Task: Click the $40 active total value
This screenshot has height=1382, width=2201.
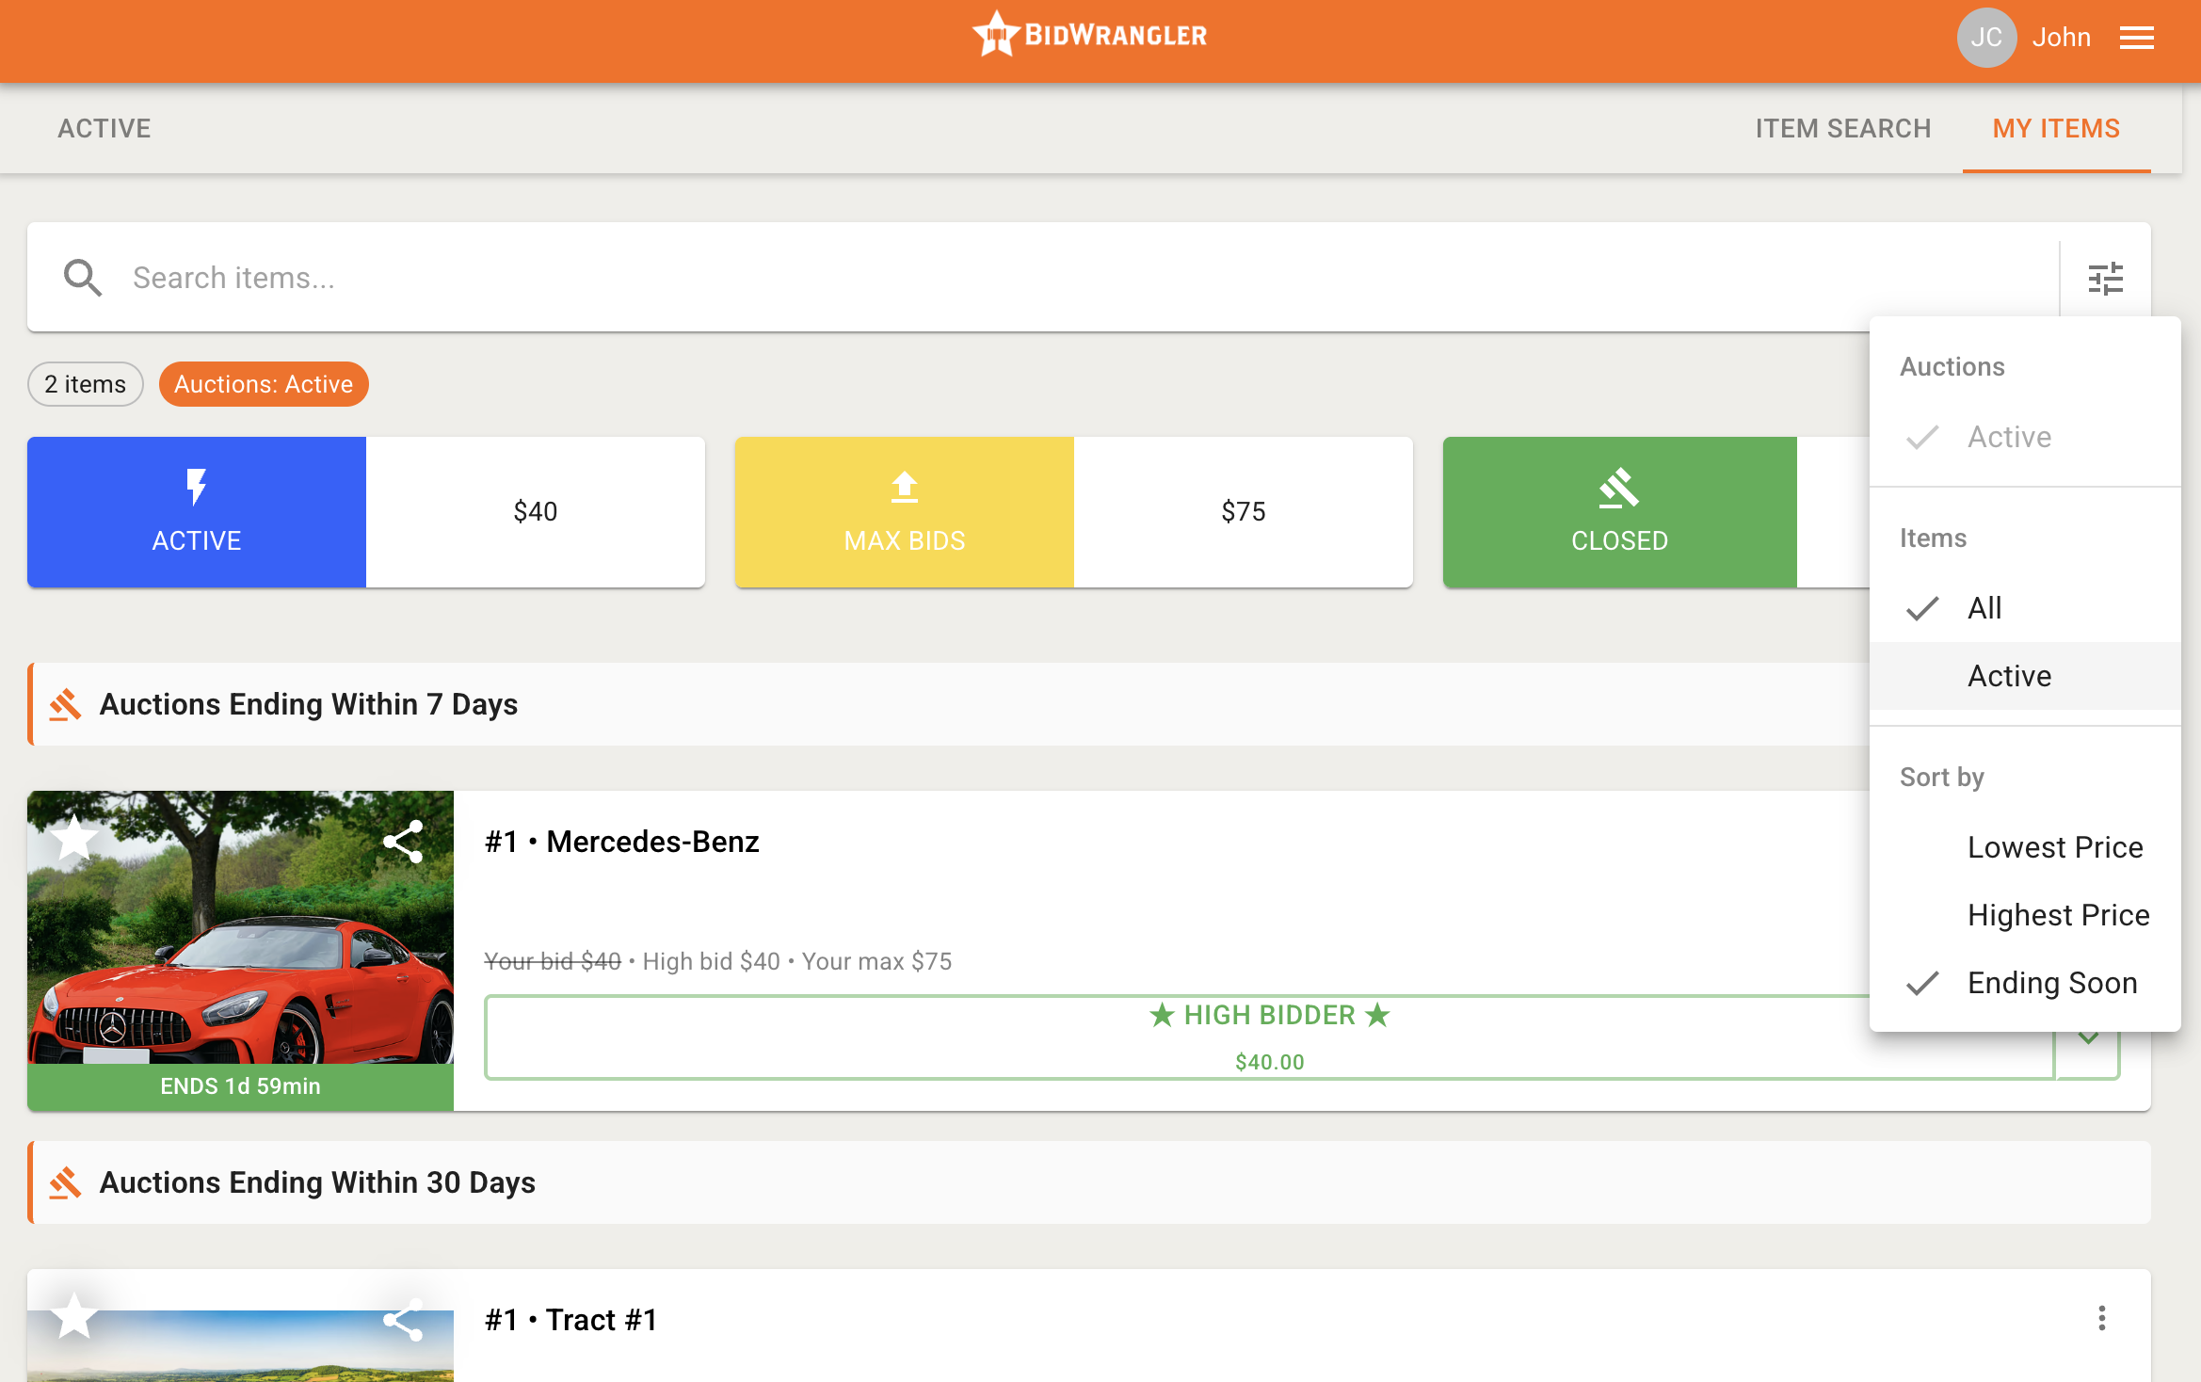Action: 536,512
